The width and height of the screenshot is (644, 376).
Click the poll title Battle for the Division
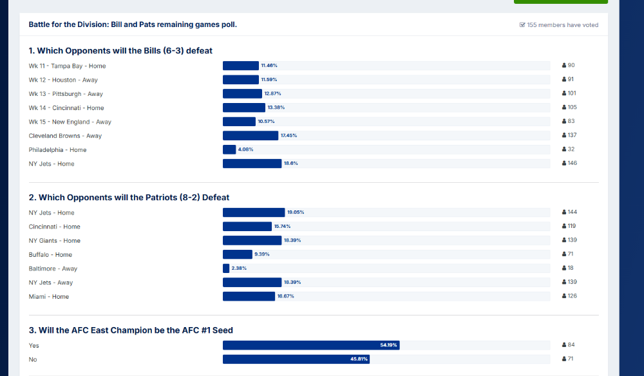[133, 24]
